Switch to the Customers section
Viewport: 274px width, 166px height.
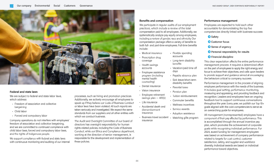[70, 6]
